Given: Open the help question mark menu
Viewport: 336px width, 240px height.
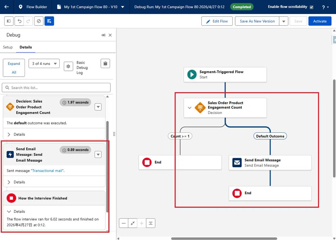Looking at the screenshot, I should coord(325,7).
